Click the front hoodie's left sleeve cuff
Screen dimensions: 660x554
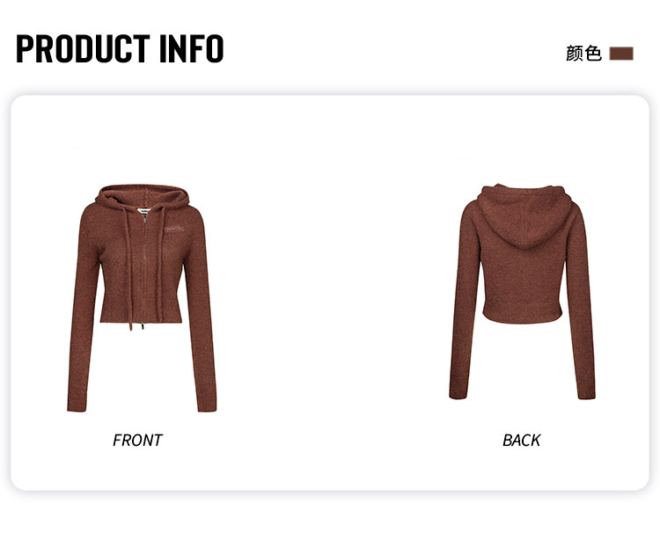tap(77, 407)
